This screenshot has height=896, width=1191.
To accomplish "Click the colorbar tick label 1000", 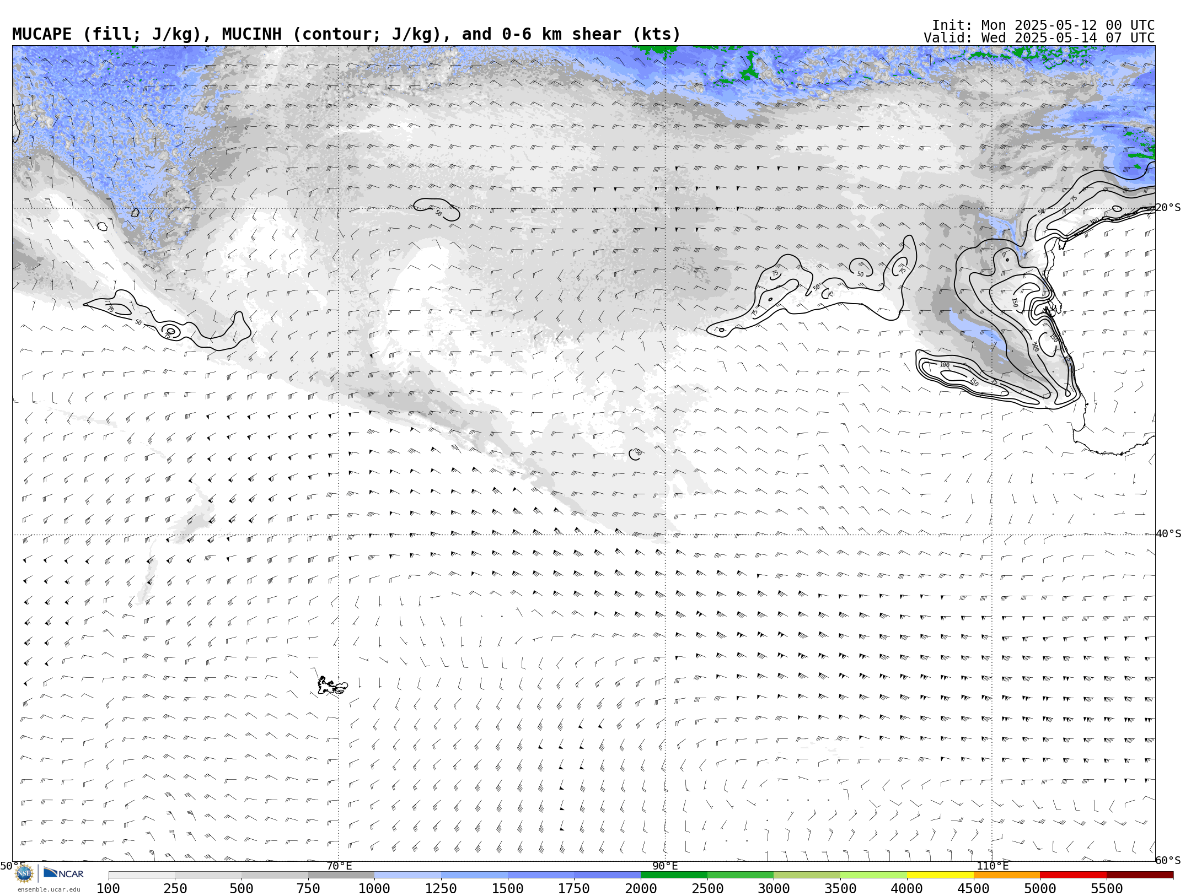I will coord(374,889).
